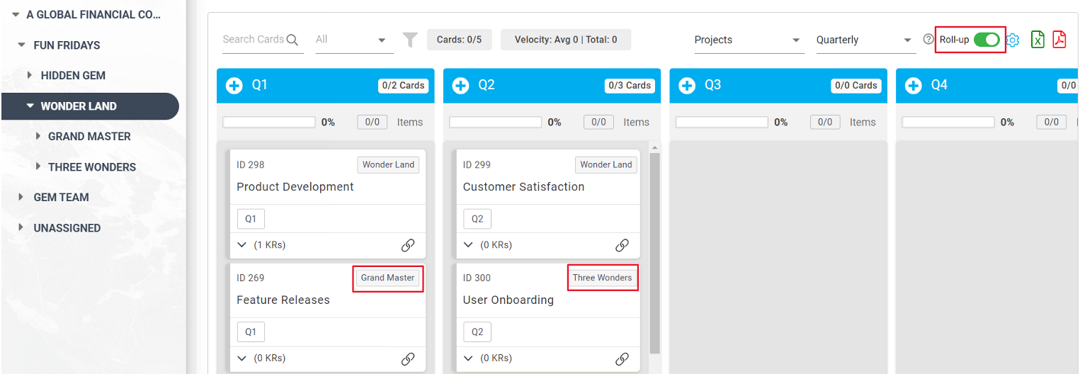The width and height of the screenshot is (1080, 374).
Task: Click Three Wonders tag on User Onboarding
Action: click(602, 278)
